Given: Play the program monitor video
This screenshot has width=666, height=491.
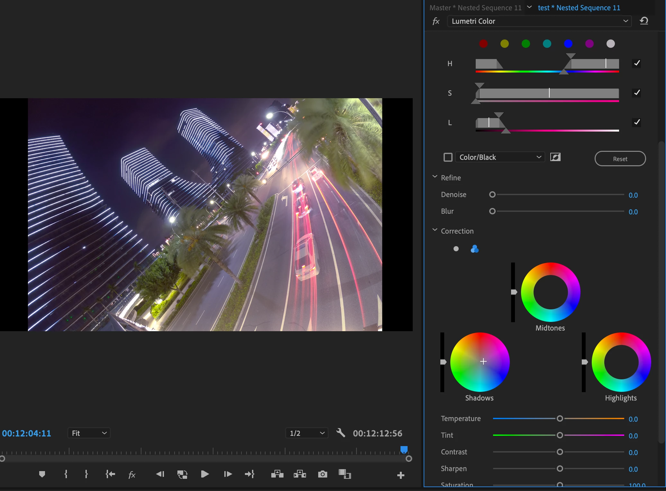Looking at the screenshot, I should click(205, 474).
